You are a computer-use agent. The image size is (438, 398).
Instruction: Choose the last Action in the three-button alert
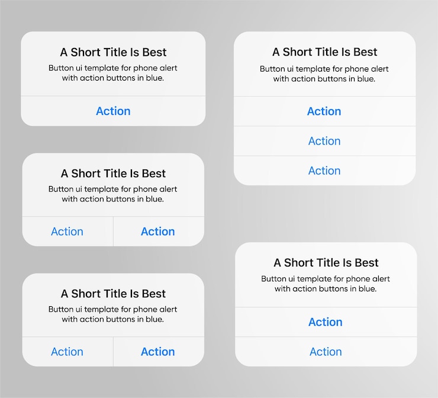324,171
